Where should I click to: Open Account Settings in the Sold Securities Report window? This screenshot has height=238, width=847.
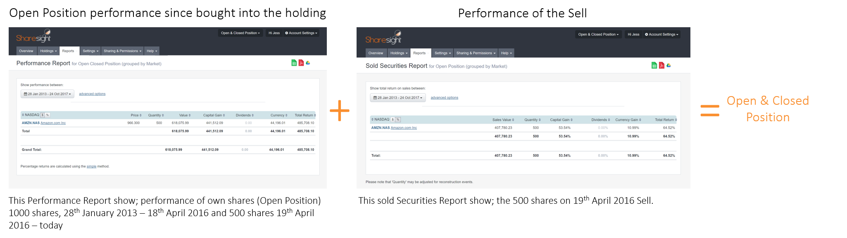[x=661, y=34]
